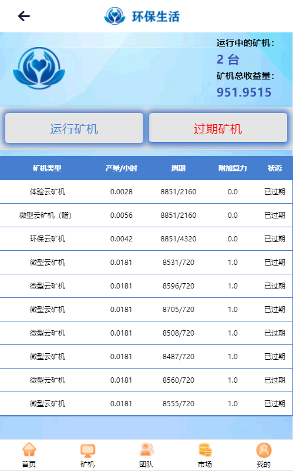Viewport: 293px width, 471px height.
Task: Tap the large lotus heart logo in banner
Action: click(x=39, y=68)
